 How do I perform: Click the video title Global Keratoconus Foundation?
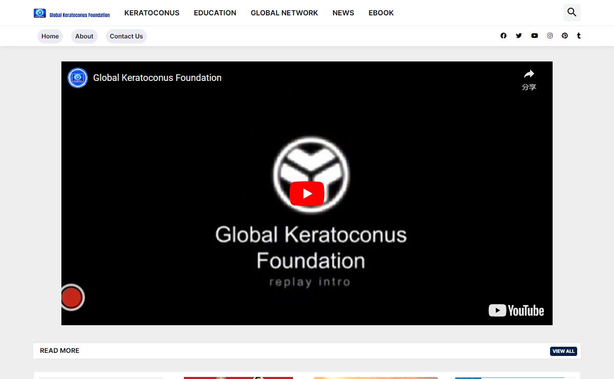(x=157, y=78)
